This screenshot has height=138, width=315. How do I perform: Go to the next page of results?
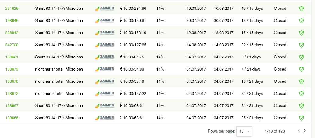pyautogui.click(x=304, y=131)
